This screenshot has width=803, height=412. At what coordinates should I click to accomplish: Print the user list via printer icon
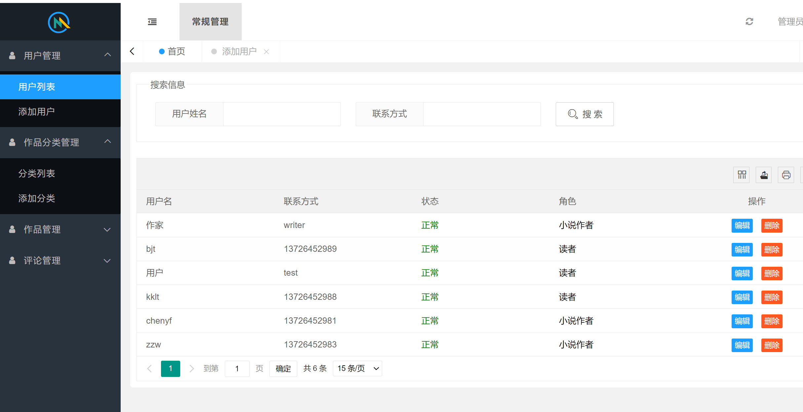[x=786, y=175]
